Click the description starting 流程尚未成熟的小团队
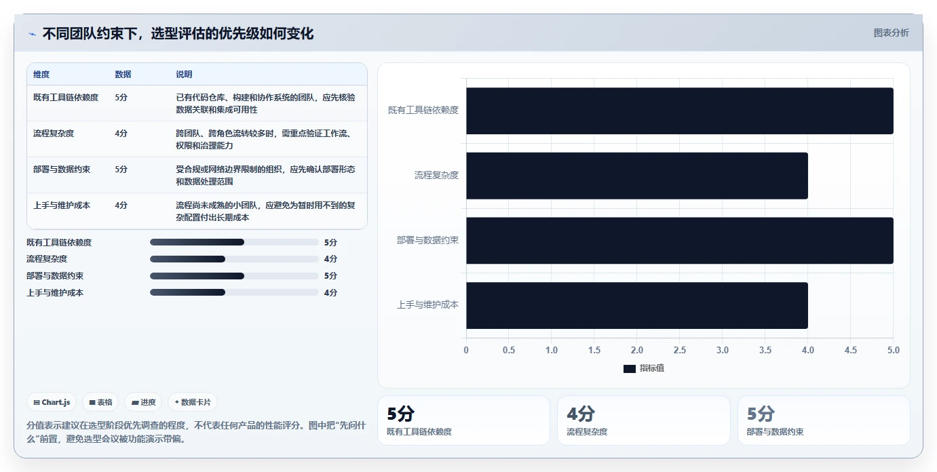 click(x=265, y=212)
